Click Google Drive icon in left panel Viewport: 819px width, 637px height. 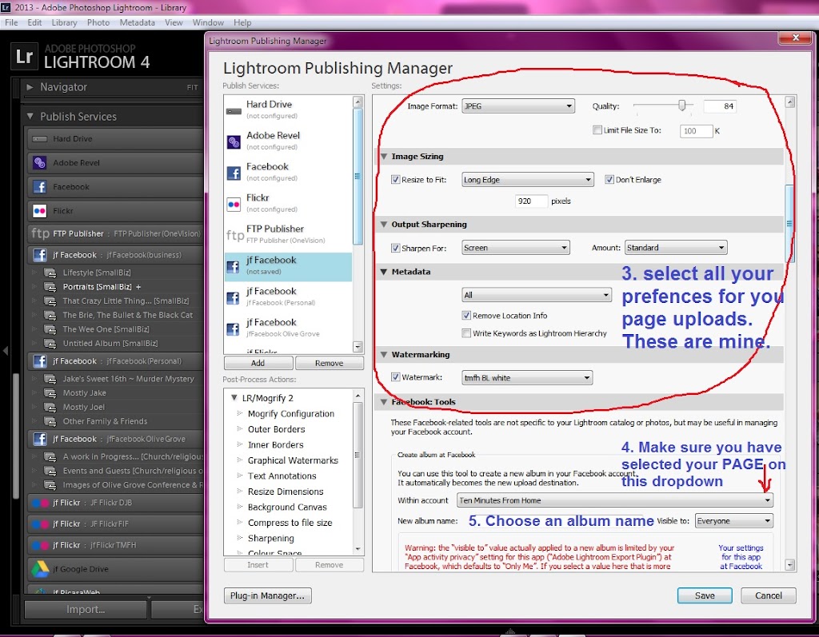pyautogui.click(x=40, y=569)
